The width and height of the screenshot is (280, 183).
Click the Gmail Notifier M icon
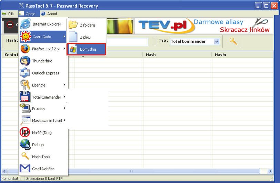click(x=25, y=169)
